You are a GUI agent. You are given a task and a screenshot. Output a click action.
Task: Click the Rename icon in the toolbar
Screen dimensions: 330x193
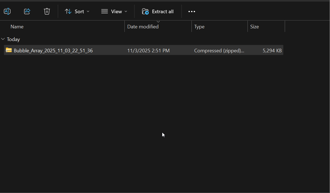[7, 11]
